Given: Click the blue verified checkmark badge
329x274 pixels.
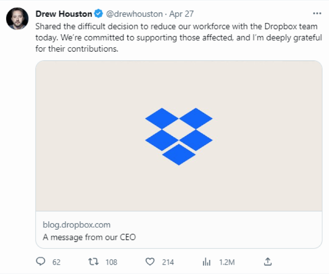Looking at the screenshot, I should pyautogui.click(x=98, y=14).
